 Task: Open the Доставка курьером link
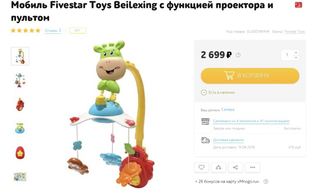click(x=228, y=140)
